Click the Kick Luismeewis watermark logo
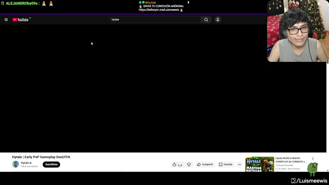This screenshot has width=329, height=185. [x=309, y=181]
